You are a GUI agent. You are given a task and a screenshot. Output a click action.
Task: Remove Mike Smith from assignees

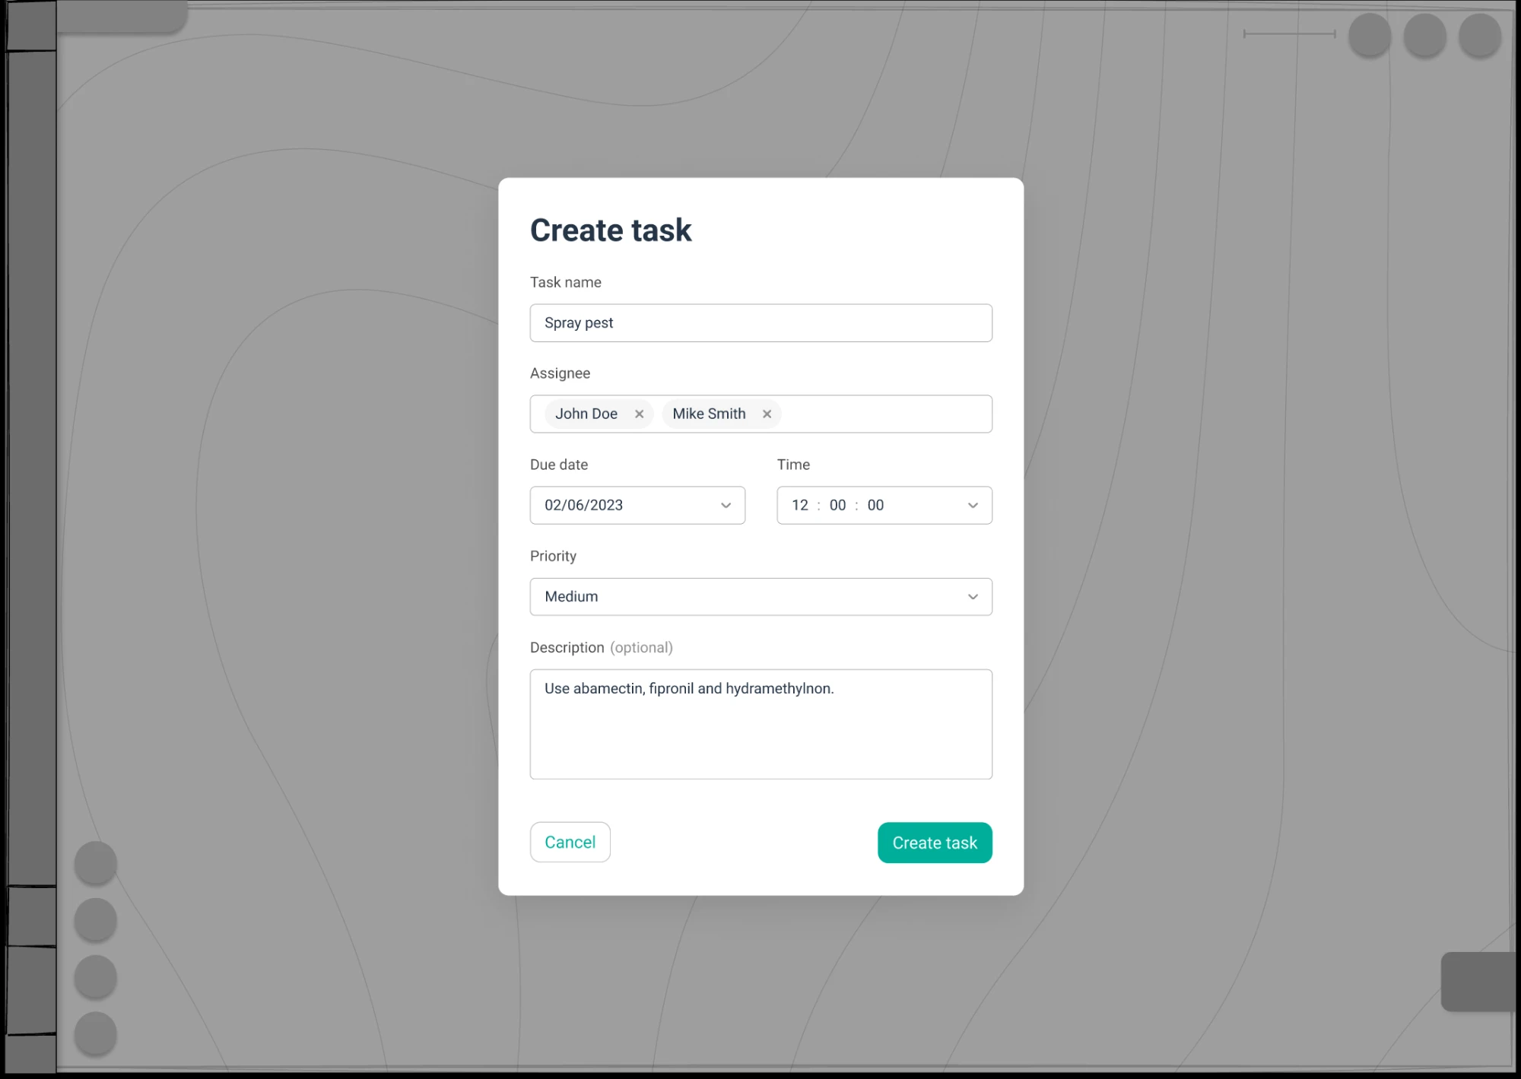tap(767, 414)
